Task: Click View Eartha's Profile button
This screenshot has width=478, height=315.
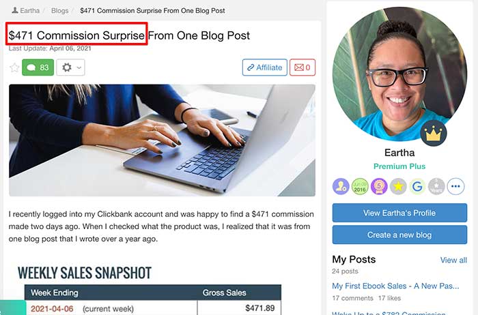Action: [399, 213]
